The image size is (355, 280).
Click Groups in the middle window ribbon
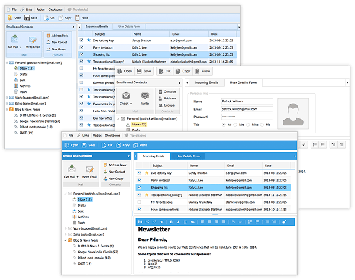pos(166,105)
